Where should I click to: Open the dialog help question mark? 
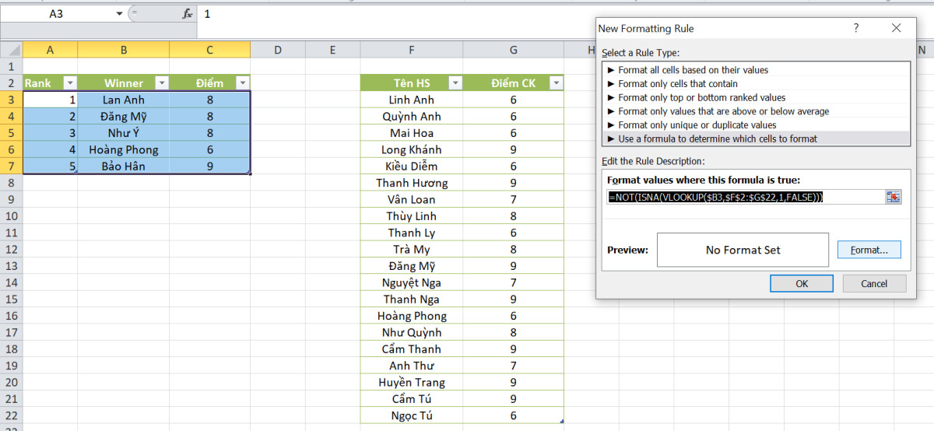click(x=856, y=28)
